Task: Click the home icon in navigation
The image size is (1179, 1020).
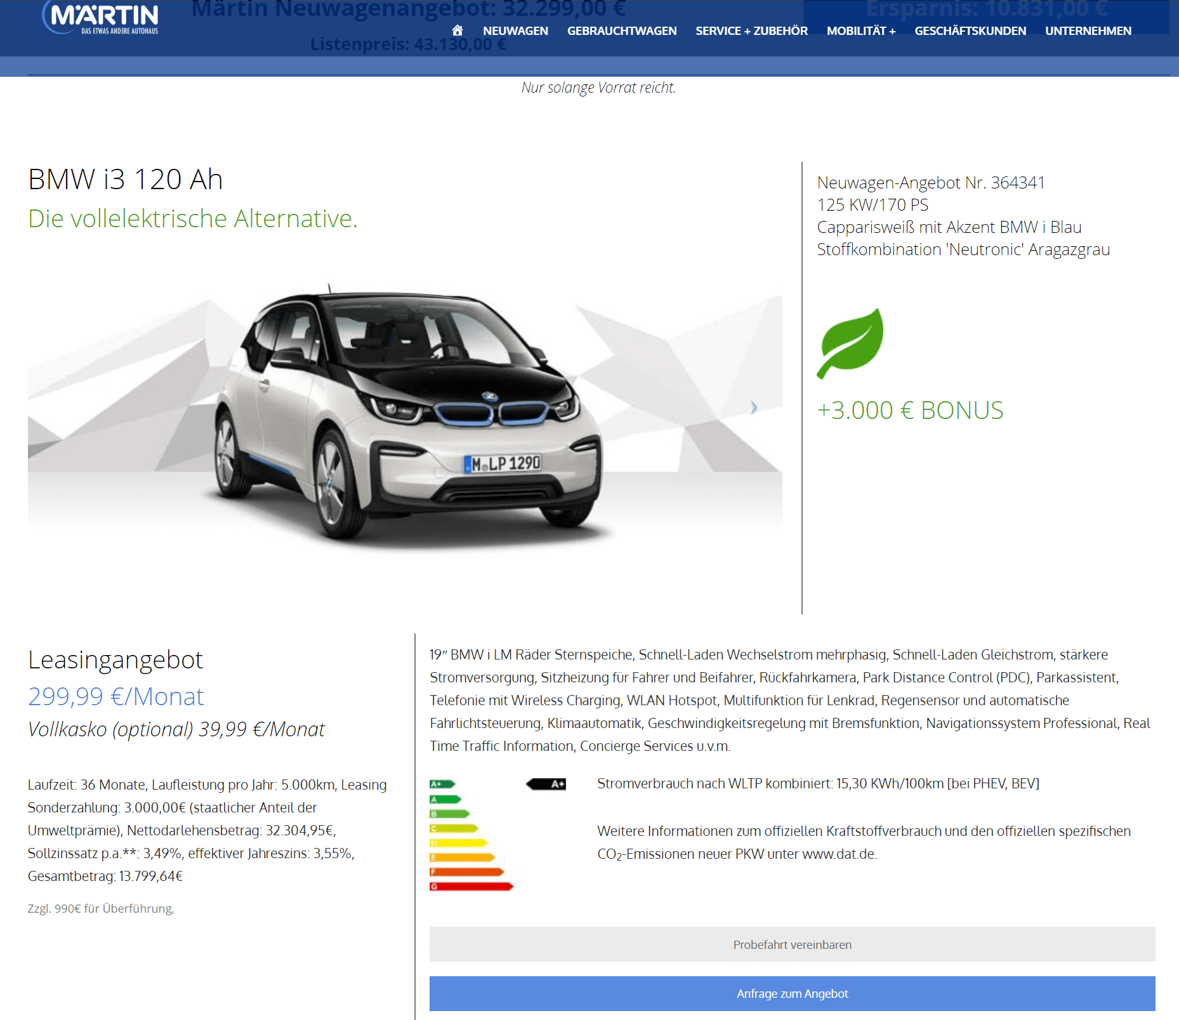Action: pos(457,30)
